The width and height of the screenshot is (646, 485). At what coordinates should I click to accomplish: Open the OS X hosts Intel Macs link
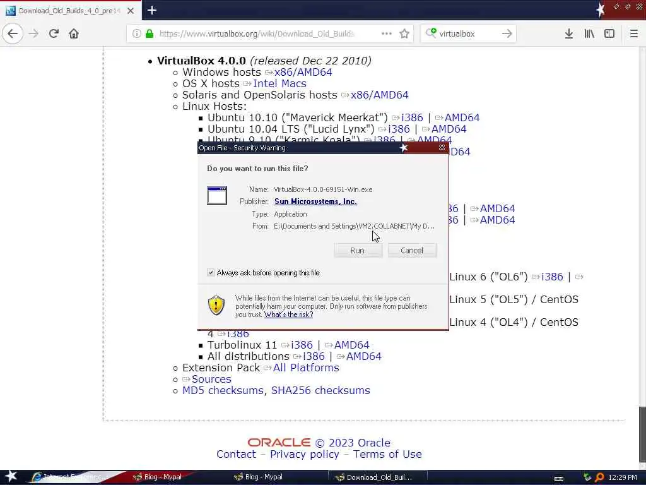tap(279, 83)
